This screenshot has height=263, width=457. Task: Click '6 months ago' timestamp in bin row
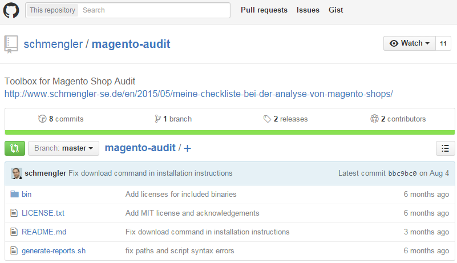click(x=426, y=194)
